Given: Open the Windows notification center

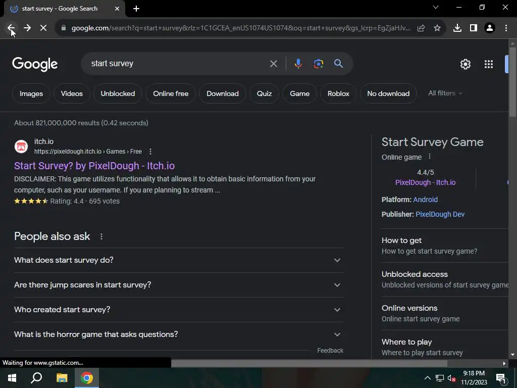Looking at the screenshot, I should [x=501, y=378].
